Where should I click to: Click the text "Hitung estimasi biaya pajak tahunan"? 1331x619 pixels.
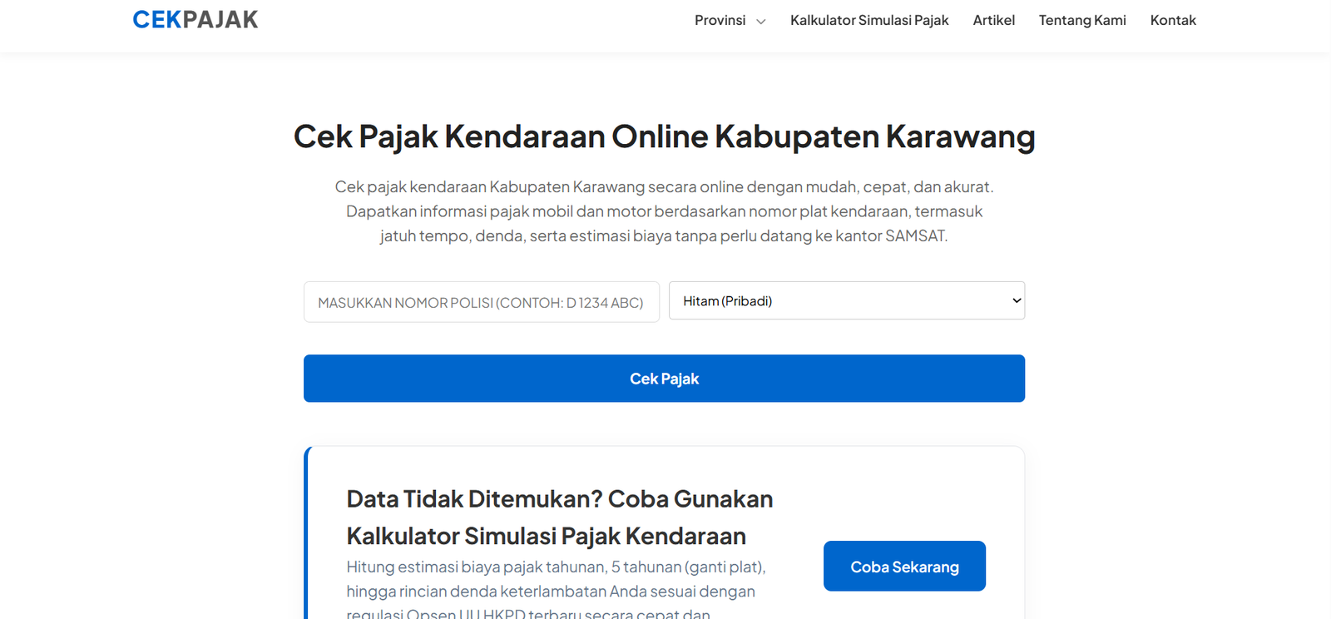[x=477, y=567]
